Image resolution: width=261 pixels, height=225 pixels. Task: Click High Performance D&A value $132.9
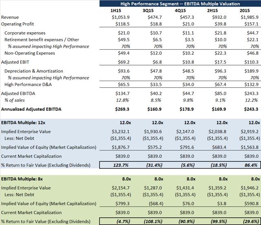click(x=252, y=85)
